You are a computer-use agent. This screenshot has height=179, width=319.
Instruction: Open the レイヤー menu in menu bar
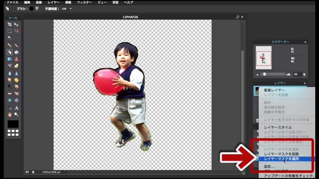click(x=54, y=2)
